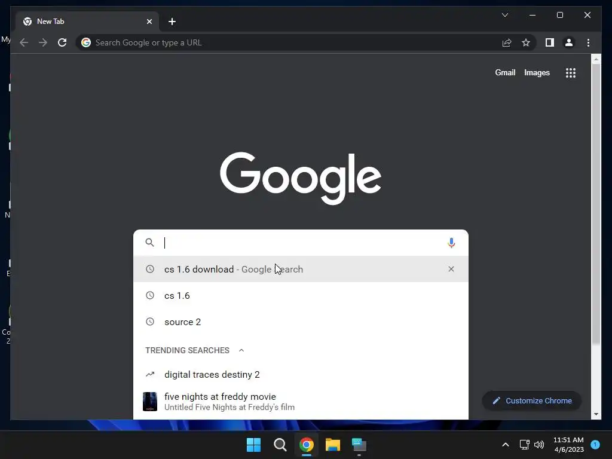Share this page icon in address bar
The image size is (612, 459).
pyautogui.click(x=507, y=42)
